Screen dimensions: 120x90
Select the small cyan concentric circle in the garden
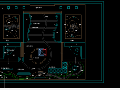coord(74,68)
